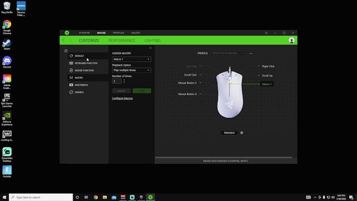Select the Mouse Function option
Screen dimensions: 357x201
click(88, 70)
